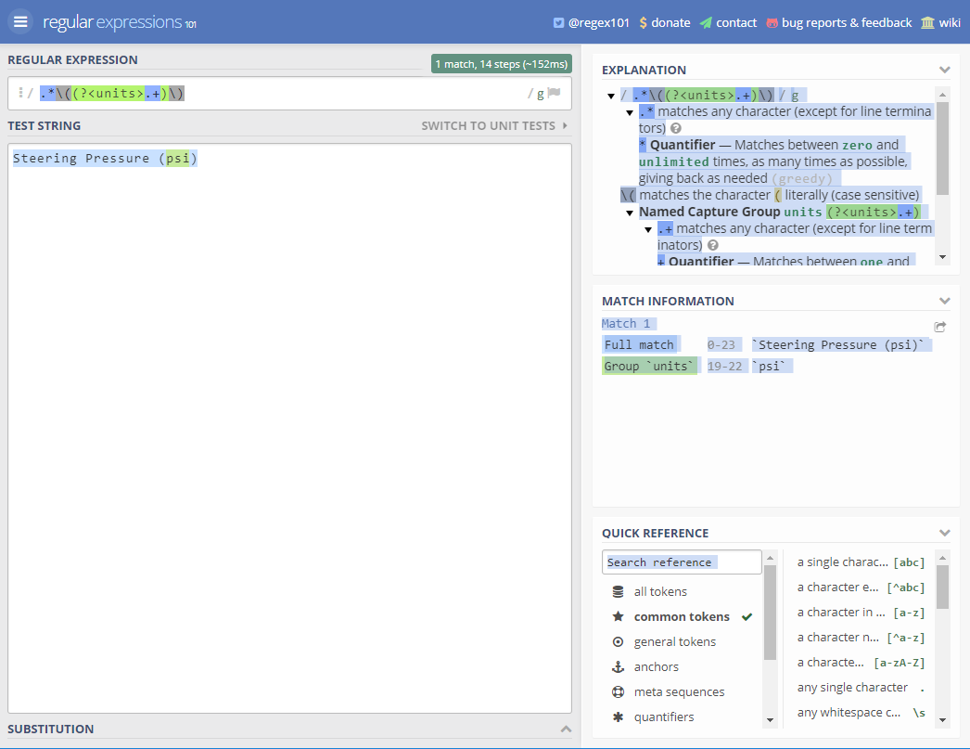This screenshot has width=970, height=749.
Task: Expand the Substitution section
Action: click(x=566, y=730)
